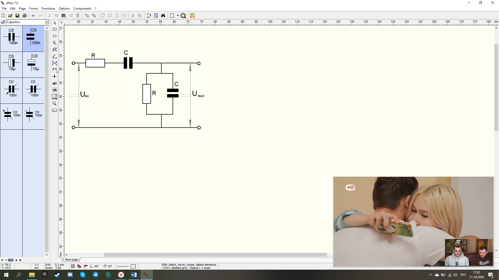The width and height of the screenshot is (499, 280).
Task: Select the insert image tool
Action: pyautogui.click(x=55, y=97)
